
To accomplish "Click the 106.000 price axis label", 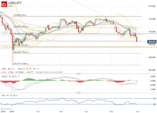I will 152,57.
